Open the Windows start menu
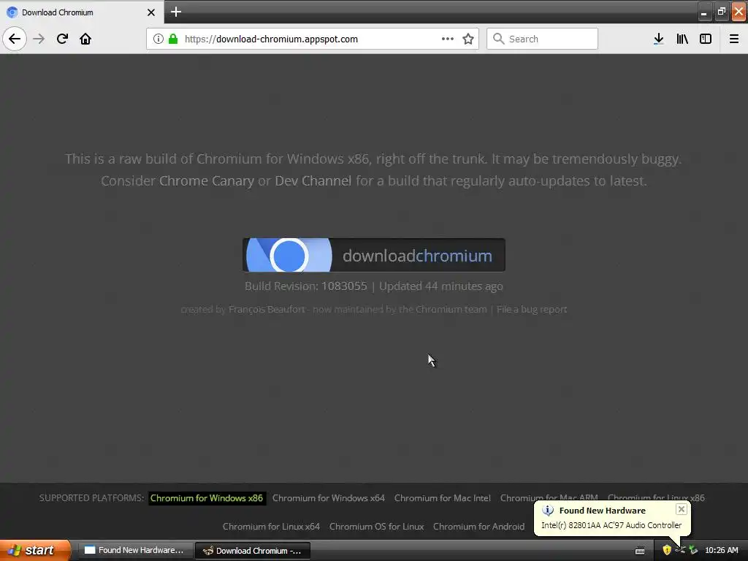The height and width of the screenshot is (561, 748). [x=35, y=551]
